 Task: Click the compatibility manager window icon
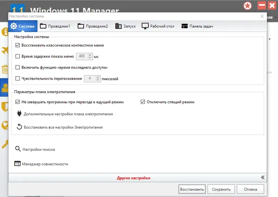click(x=17, y=164)
